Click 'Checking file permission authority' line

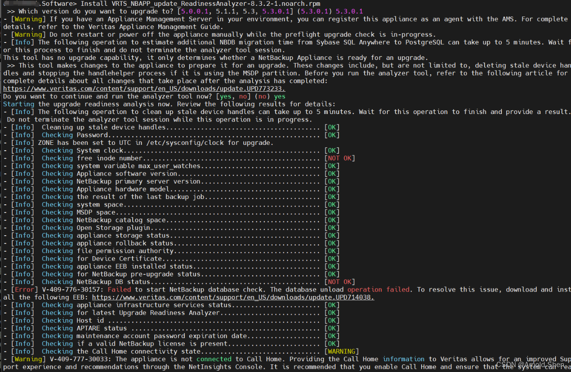172,251
